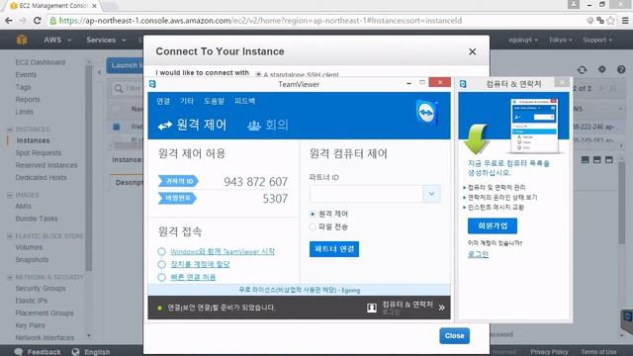Screen dimensions: 633x356
Task: Open the Tokyo region dropdown
Action: tap(560, 40)
